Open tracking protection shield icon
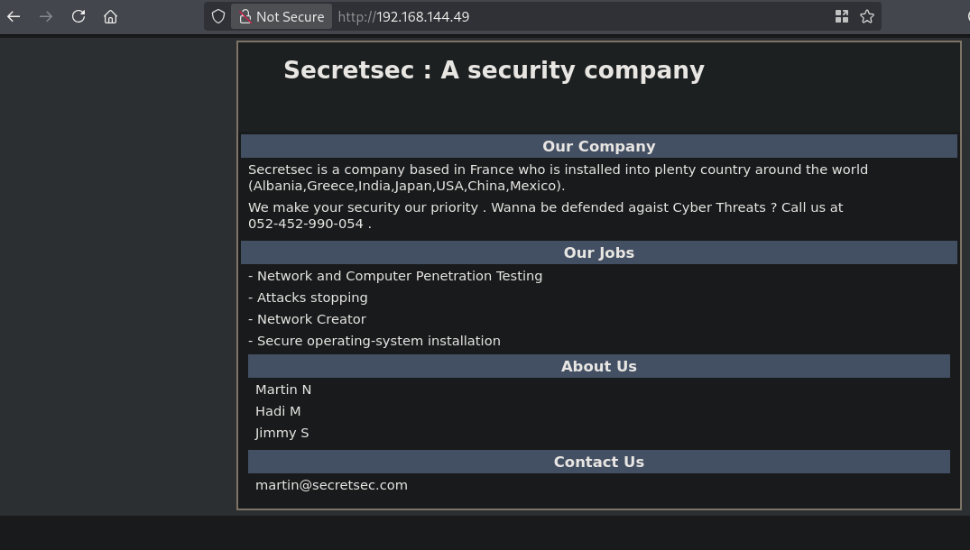Screen dimensions: 970x550 pos(217,17)
